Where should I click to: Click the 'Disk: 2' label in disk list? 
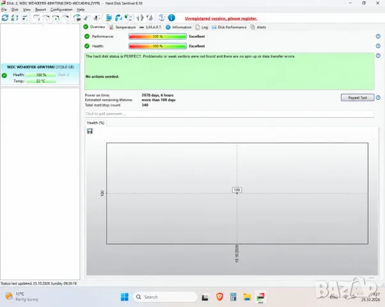click(63, 75)
